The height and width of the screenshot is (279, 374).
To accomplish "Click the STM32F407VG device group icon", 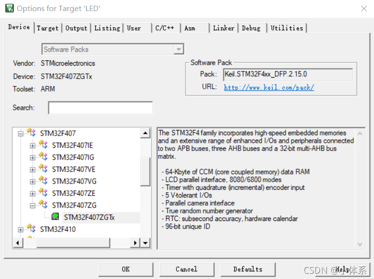I will (44, 181).
